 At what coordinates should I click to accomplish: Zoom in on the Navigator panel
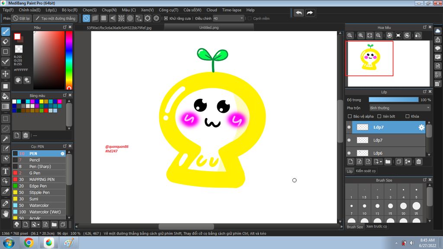(x=361, y=35)
